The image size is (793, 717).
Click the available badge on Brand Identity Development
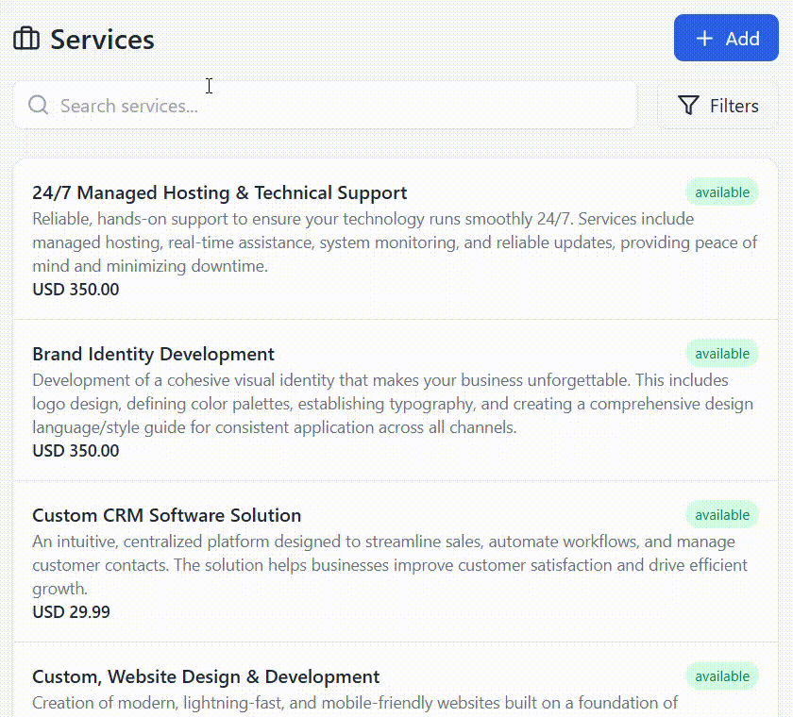722,353
